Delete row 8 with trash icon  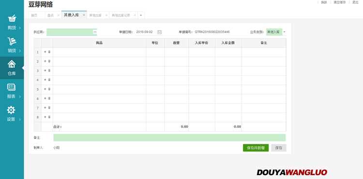point(49,117)
